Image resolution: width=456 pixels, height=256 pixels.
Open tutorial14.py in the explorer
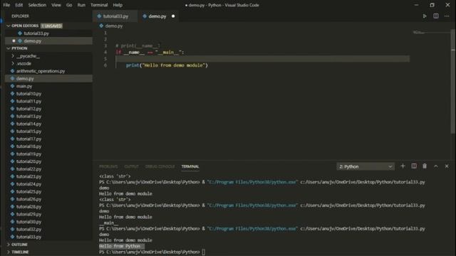tap(28, 124)
